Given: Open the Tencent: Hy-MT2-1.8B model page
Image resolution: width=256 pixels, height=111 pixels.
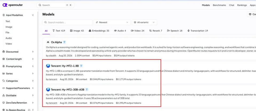Looking at the screenshot, I should tap(65, 66).
